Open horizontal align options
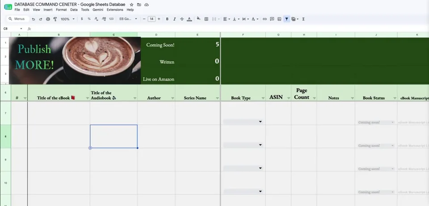The height and width of the screenshot is (206, 429). click(x=227, y=19)
